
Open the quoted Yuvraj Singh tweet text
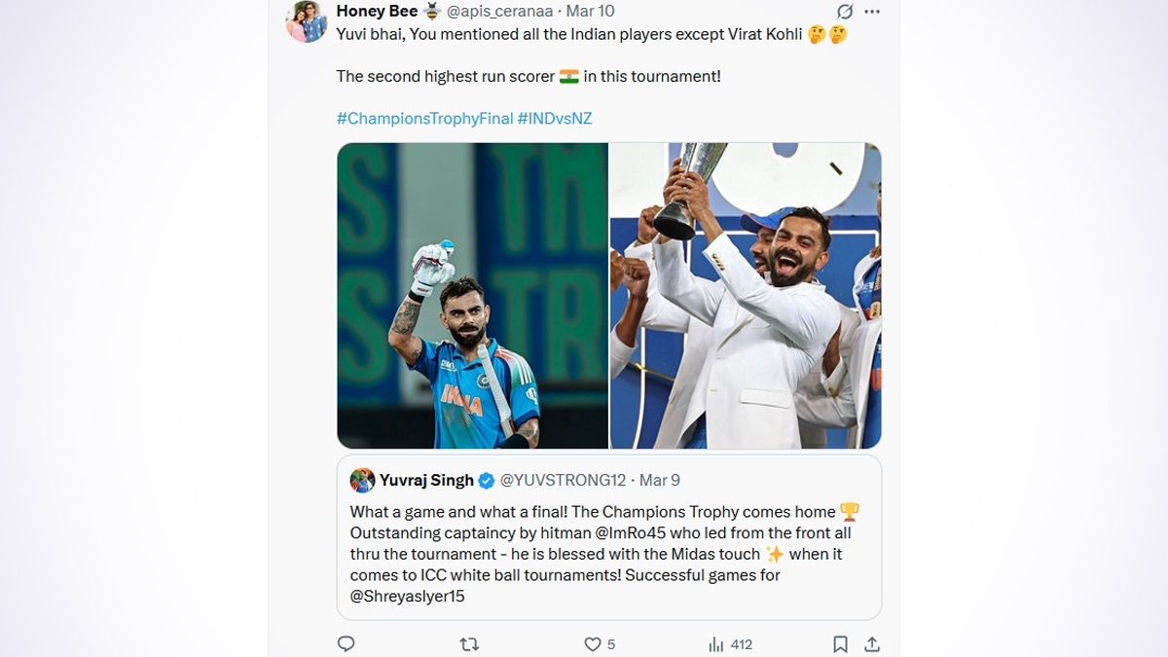click(x=603, y=554)
